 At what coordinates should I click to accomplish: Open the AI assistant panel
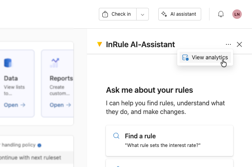(x=180, y=14)
